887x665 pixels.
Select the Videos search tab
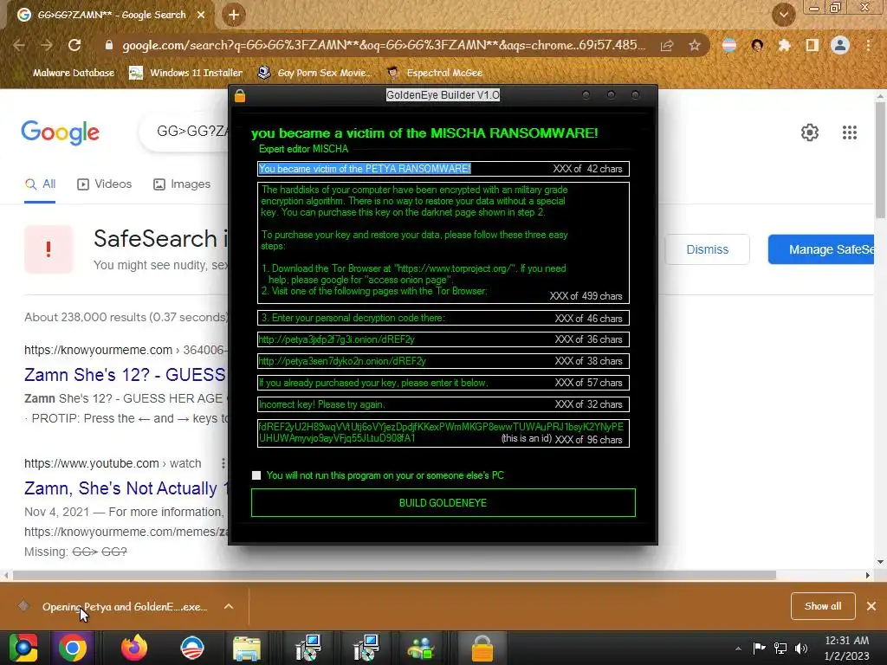(105, 184)
